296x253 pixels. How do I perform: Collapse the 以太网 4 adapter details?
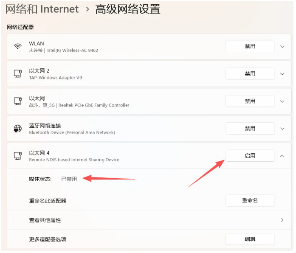point(282,156)
